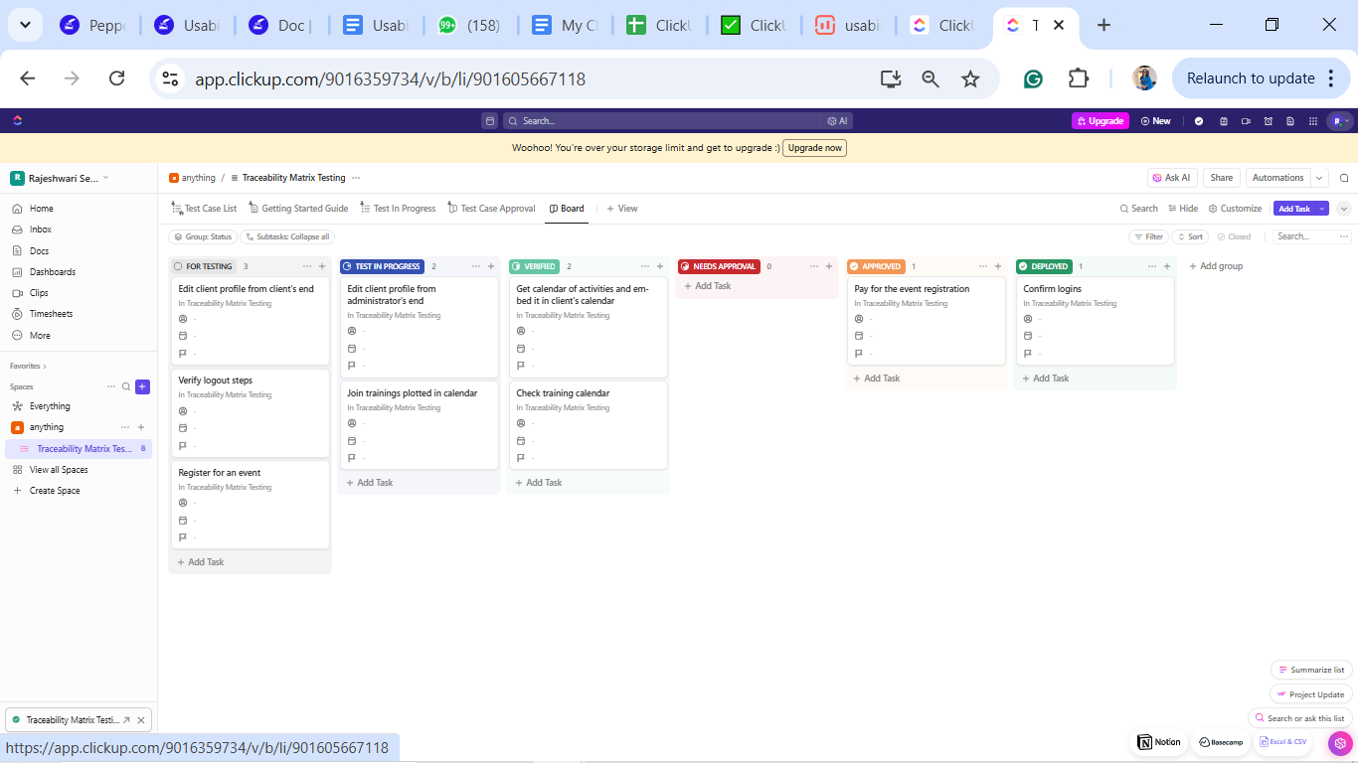This screenshot has height=763, width=1358.
Task: Toggle the Closed tasks filter
Action: coord(1234,236)
